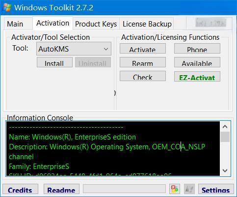Click the Rearm button
The width and height of the screenshot is (237, 197).
tap(143, 62)
